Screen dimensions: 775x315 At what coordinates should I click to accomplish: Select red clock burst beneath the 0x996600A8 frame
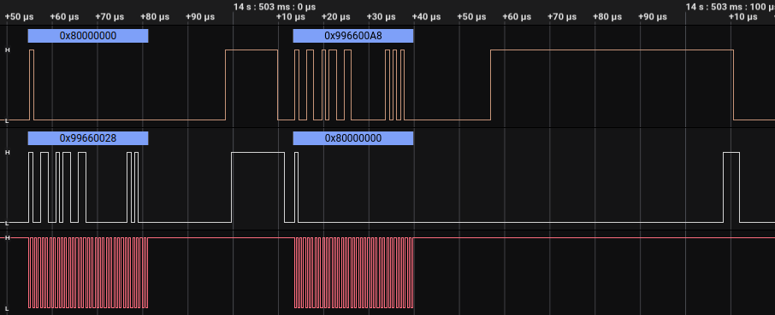coord(354,272)
